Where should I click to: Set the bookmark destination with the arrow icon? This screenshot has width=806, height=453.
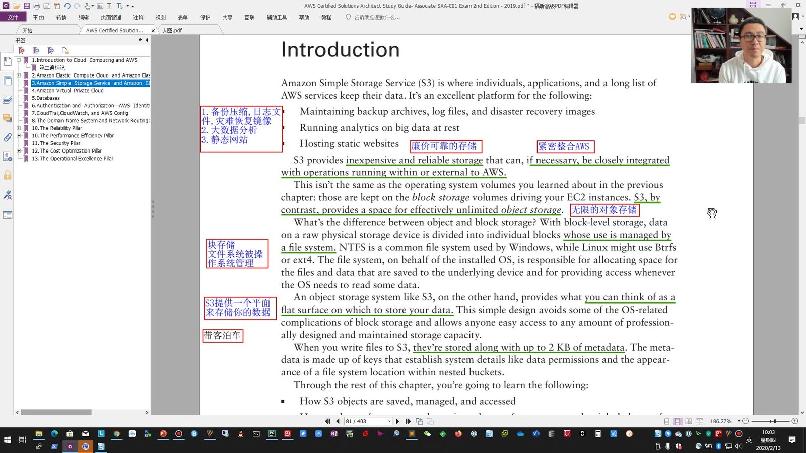pyautogui.click(x=50, y=50)
